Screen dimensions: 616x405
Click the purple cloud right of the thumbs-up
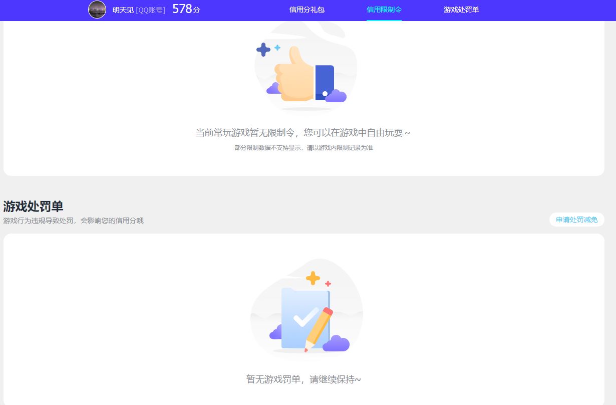click(x=337, y=96)
